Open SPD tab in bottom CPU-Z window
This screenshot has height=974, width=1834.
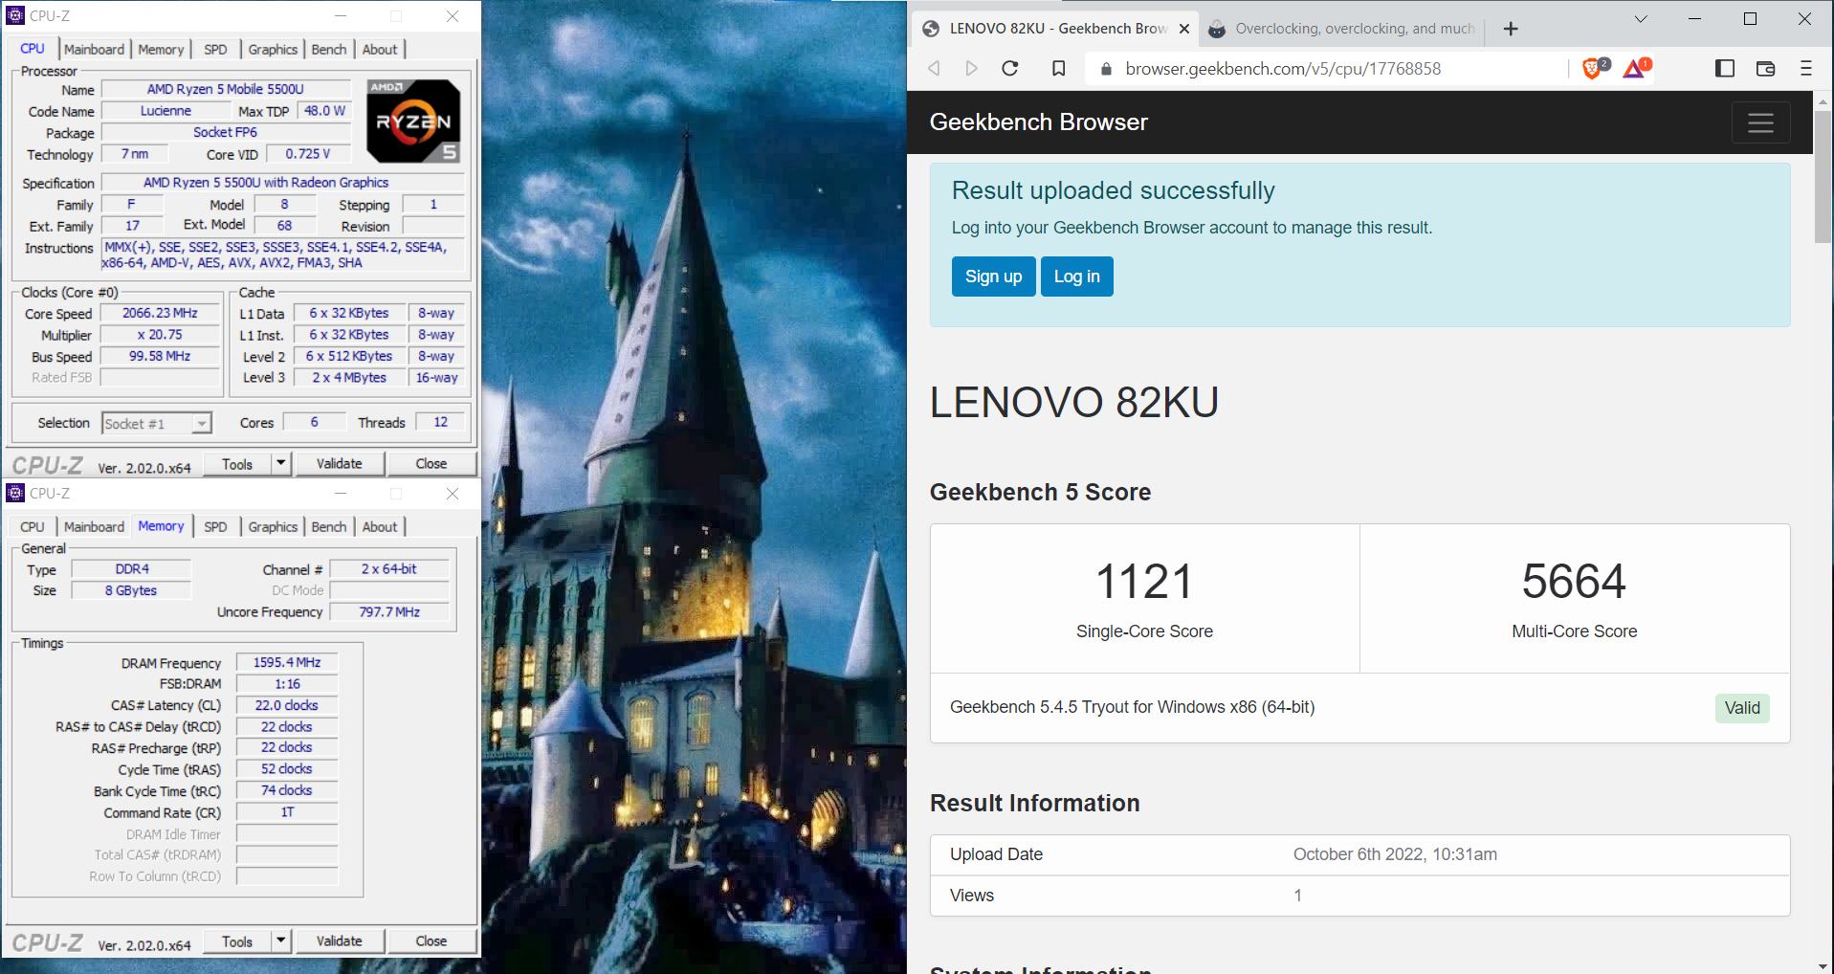tap(215, 527)
